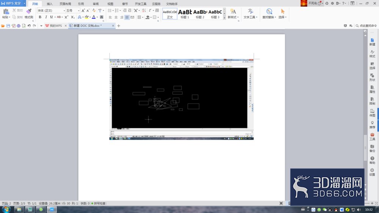Image resolution: width=379 pixels, height=213 pixels.
Task: Click the font color A swatch
Action: pyautogui.click(x=94, y=17)
